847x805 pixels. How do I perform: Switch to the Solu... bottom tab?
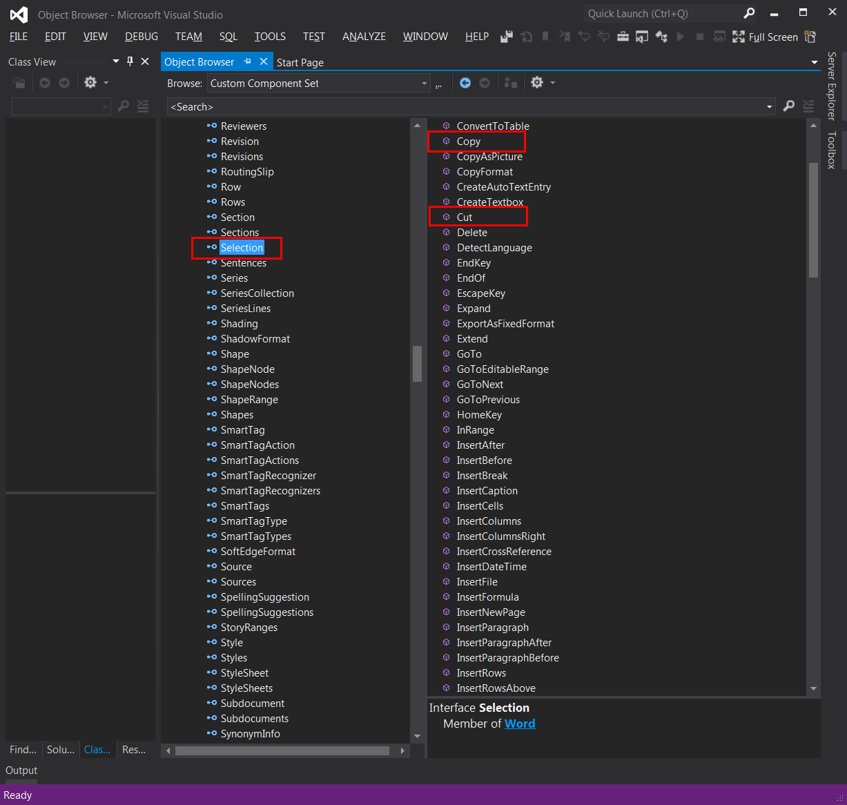(60, 749)
